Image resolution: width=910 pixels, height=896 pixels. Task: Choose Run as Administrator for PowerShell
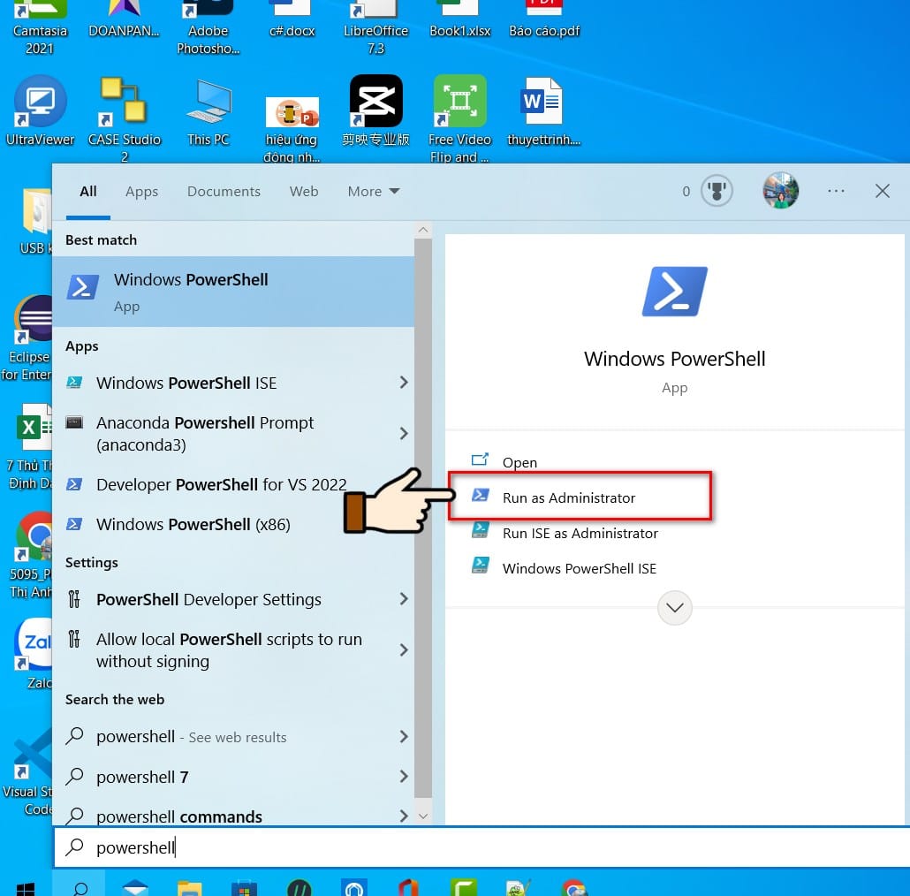[x=580, y=497]
